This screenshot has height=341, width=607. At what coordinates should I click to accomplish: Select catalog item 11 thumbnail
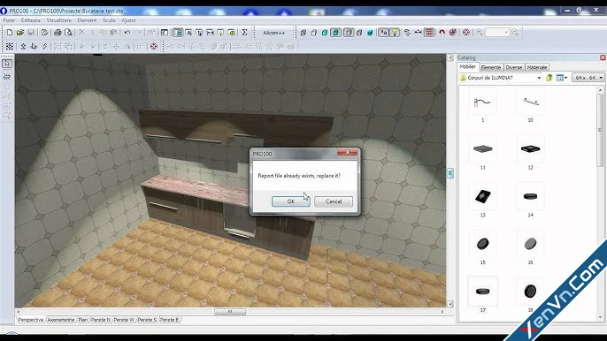482,148
